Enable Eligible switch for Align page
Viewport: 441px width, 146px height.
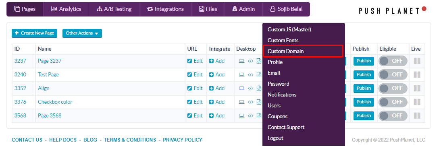tap(393, 88)
